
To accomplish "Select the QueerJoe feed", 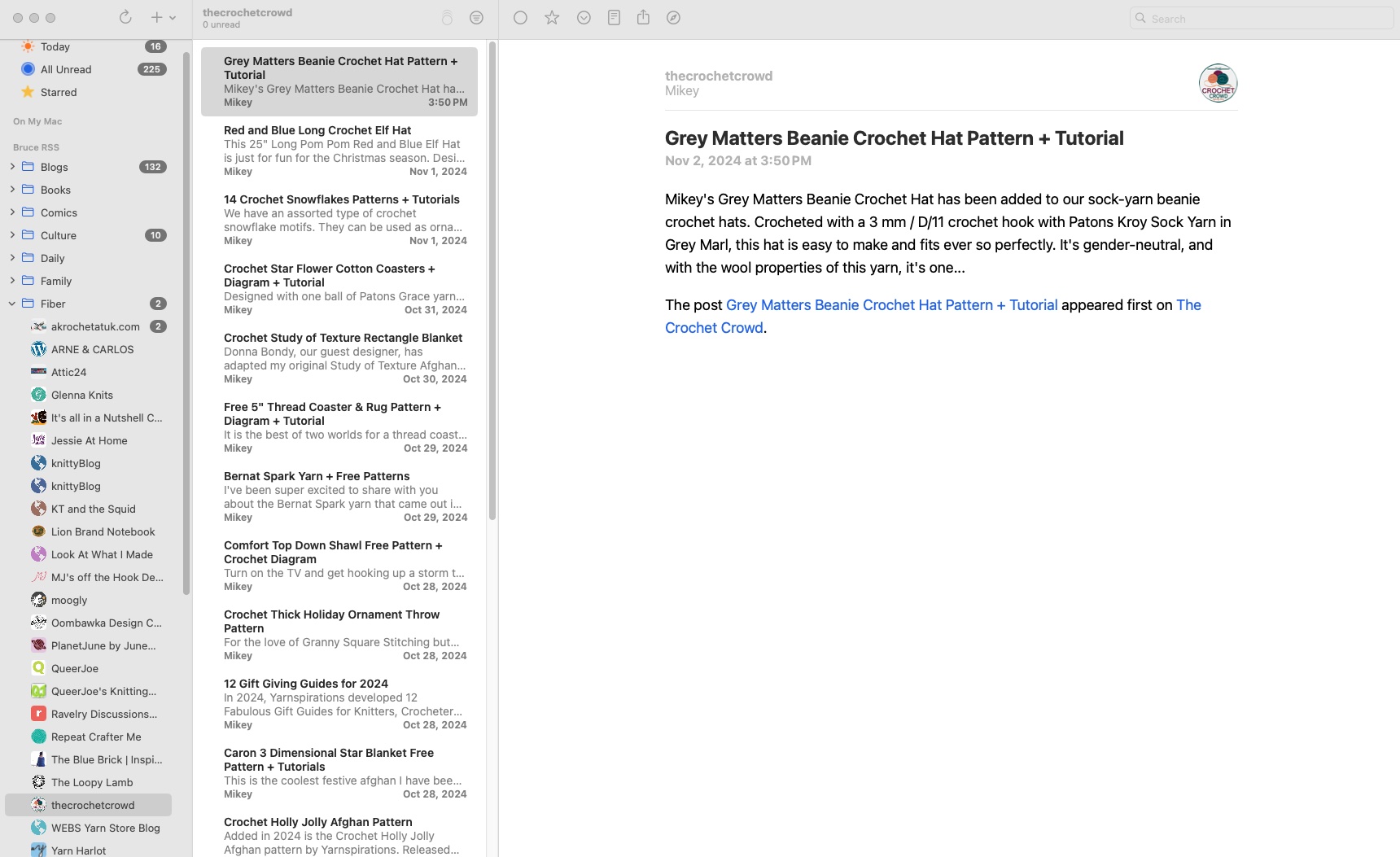I will tap(88, 668).
